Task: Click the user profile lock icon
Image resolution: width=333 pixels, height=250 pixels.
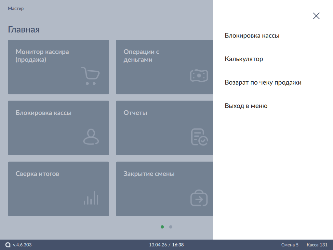Action: [91, 137]
